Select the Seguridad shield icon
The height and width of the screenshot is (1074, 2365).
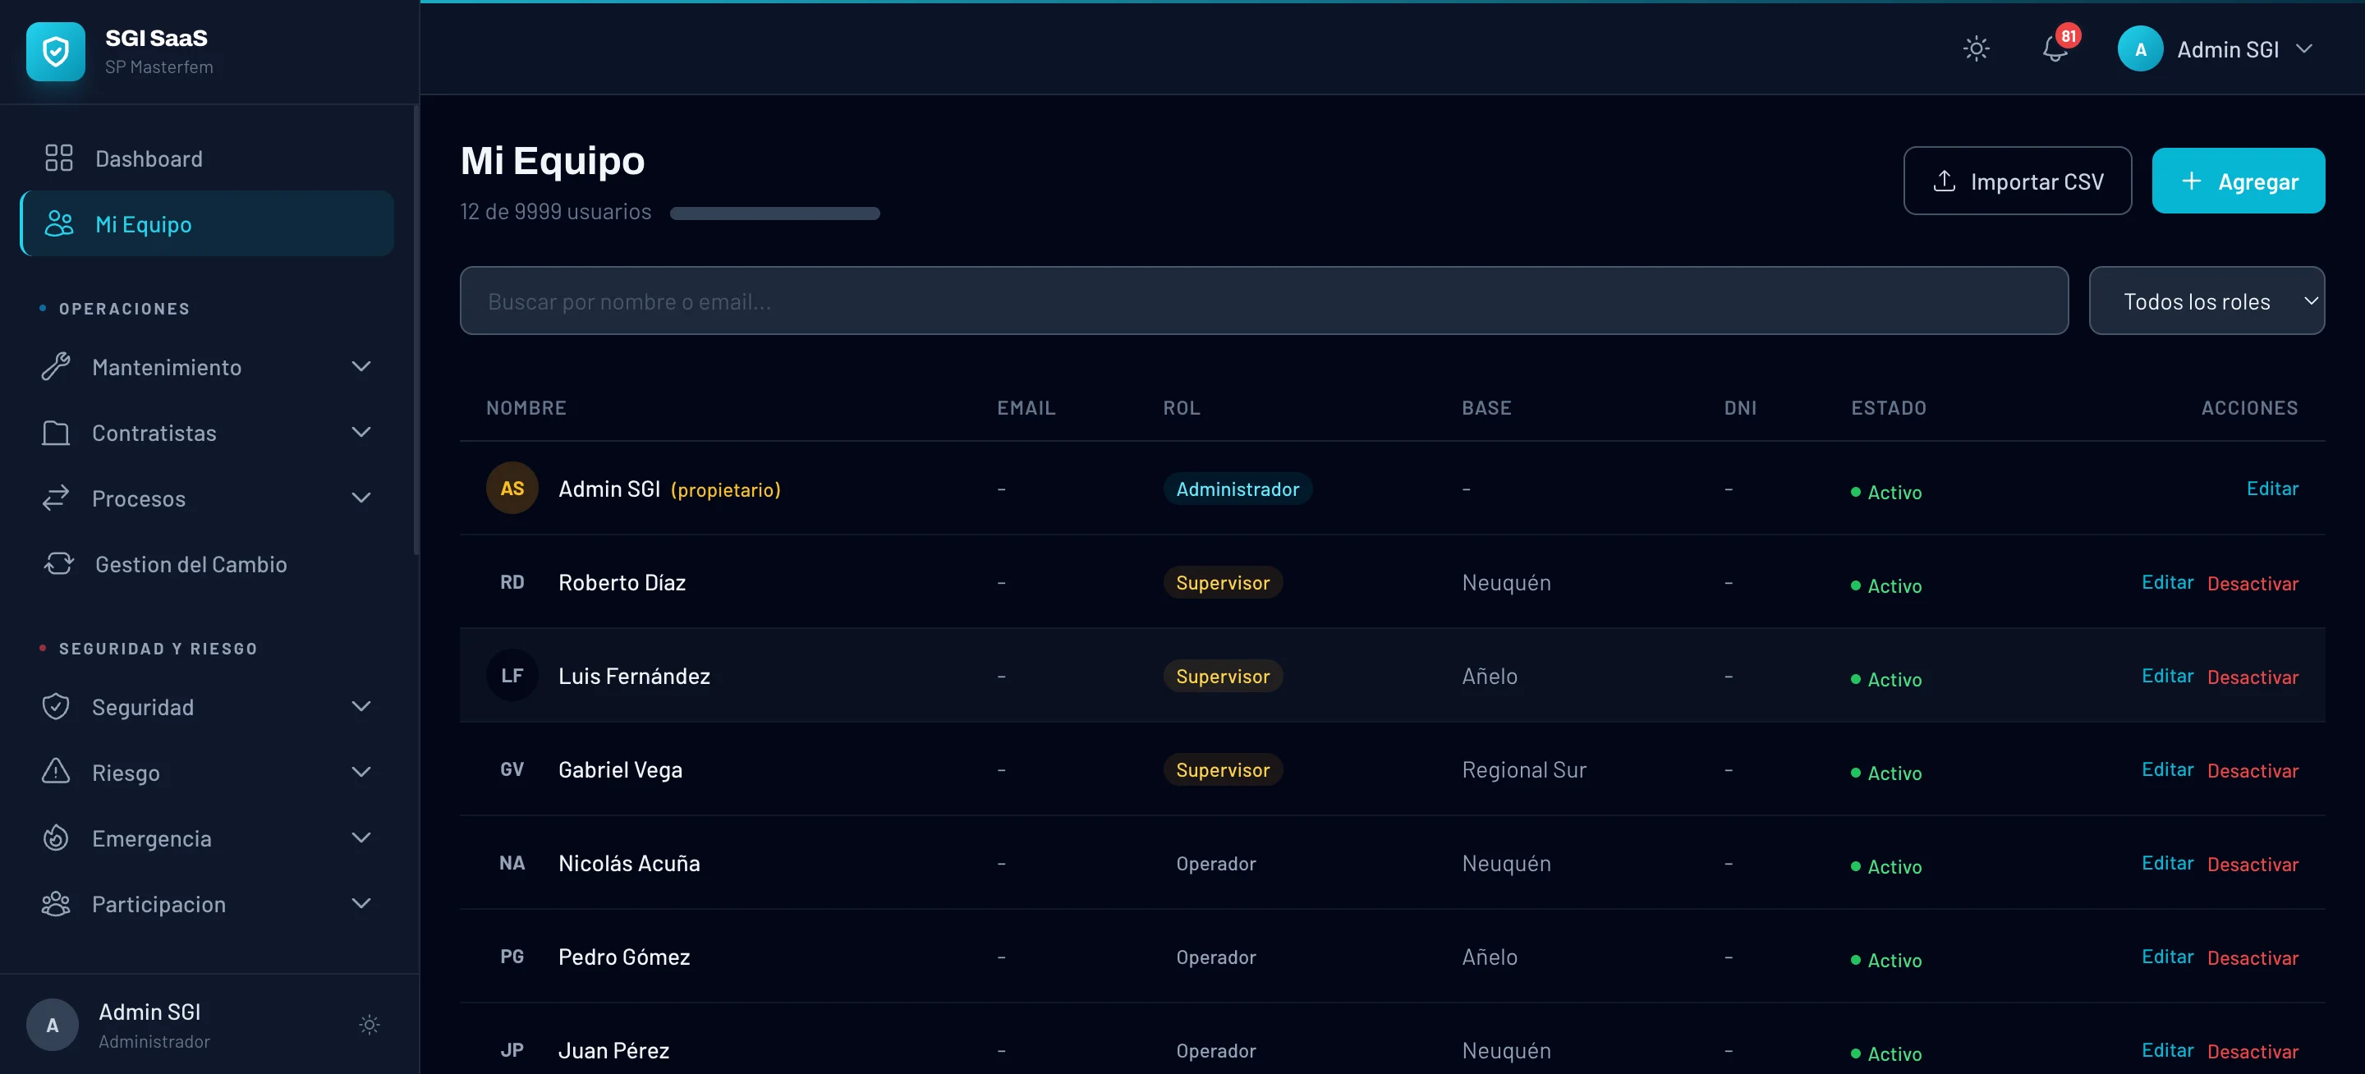[x=56, y=707]
